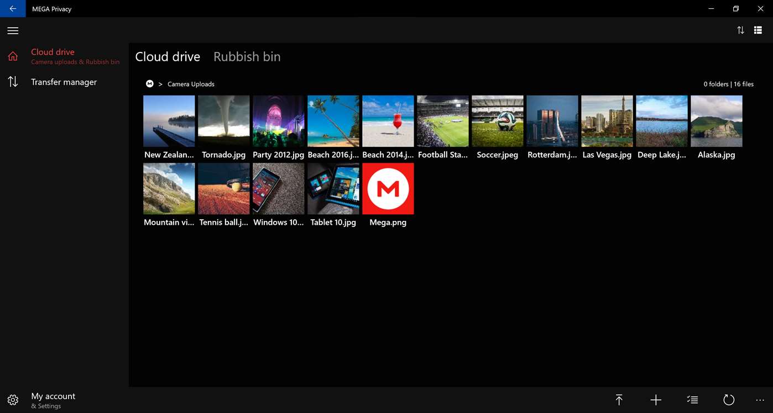Click the plus add icon
This screenshot has height=413, width=773.
pyautogui.click(x=656, y=400)
